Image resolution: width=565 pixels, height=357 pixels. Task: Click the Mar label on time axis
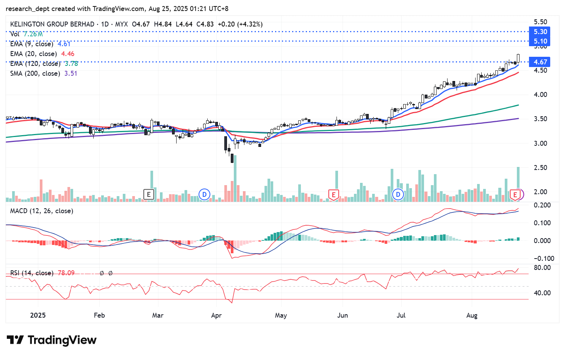pos(158,315)
